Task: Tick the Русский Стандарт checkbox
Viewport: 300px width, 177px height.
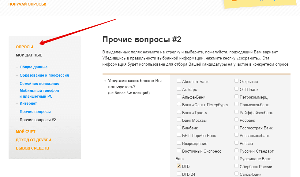Action: coord(237,150)
